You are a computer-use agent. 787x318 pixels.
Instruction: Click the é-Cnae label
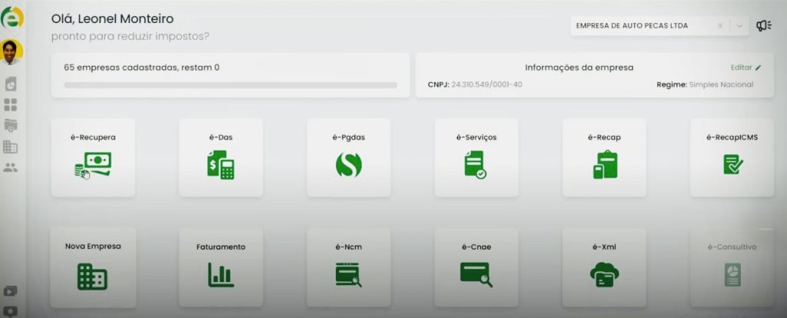(477, 247)
